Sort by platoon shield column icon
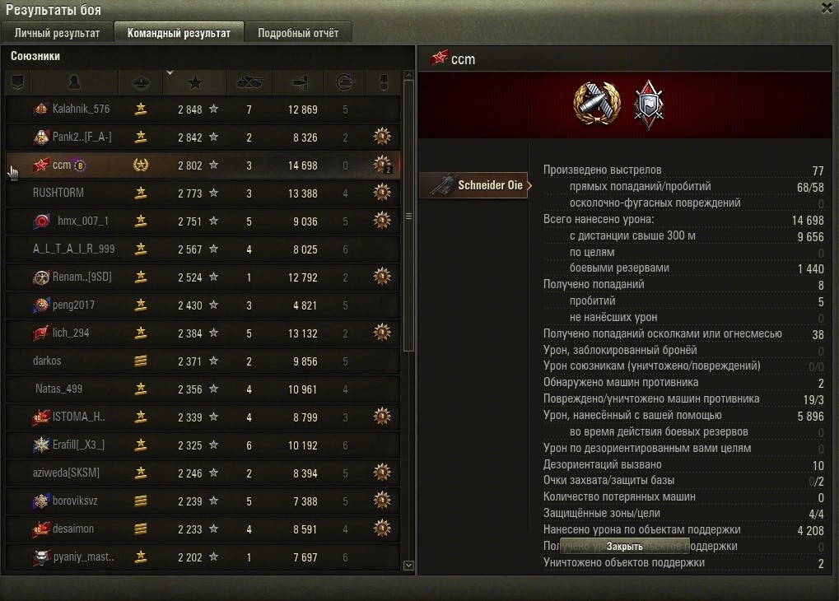 (x=17, y=82)
